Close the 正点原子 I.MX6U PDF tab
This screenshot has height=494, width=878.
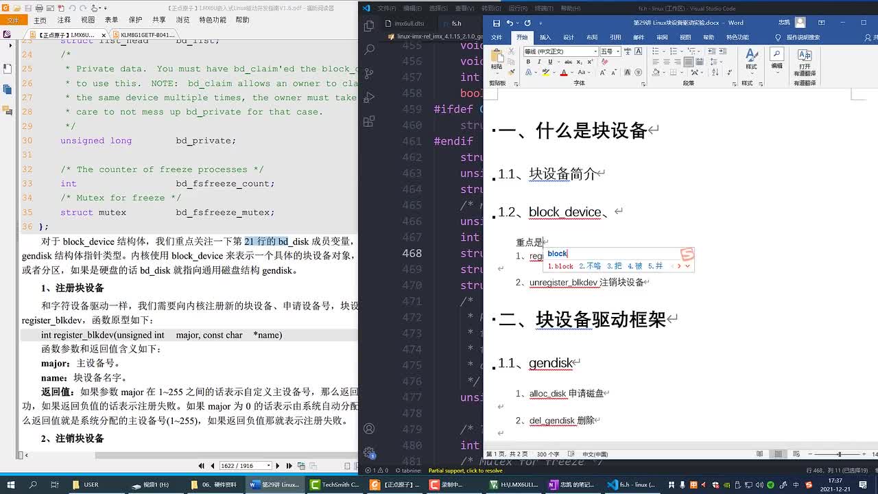pos(104,34)
